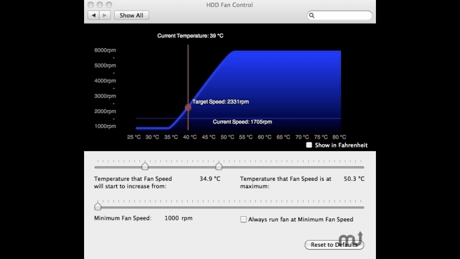Click 'Temperature that Fan Speed will start' label
This screenshot has height=259, width=460.
pos(133,182)
